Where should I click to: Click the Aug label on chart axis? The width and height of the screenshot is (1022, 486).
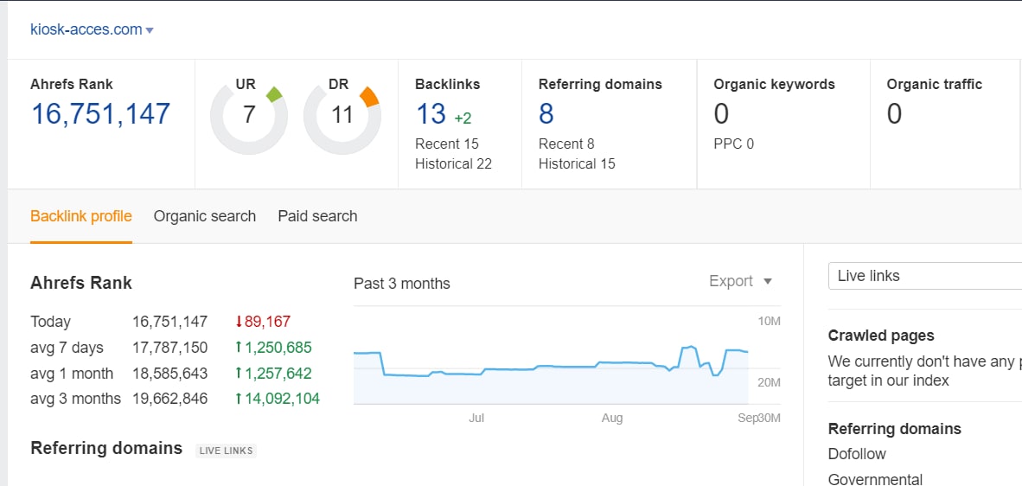click(612, 419)
